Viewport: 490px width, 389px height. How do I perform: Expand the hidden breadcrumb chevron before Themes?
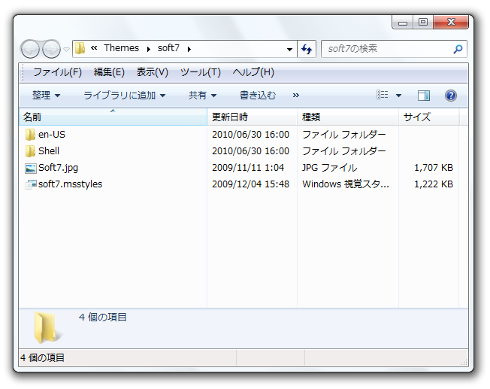click(94, 48)
